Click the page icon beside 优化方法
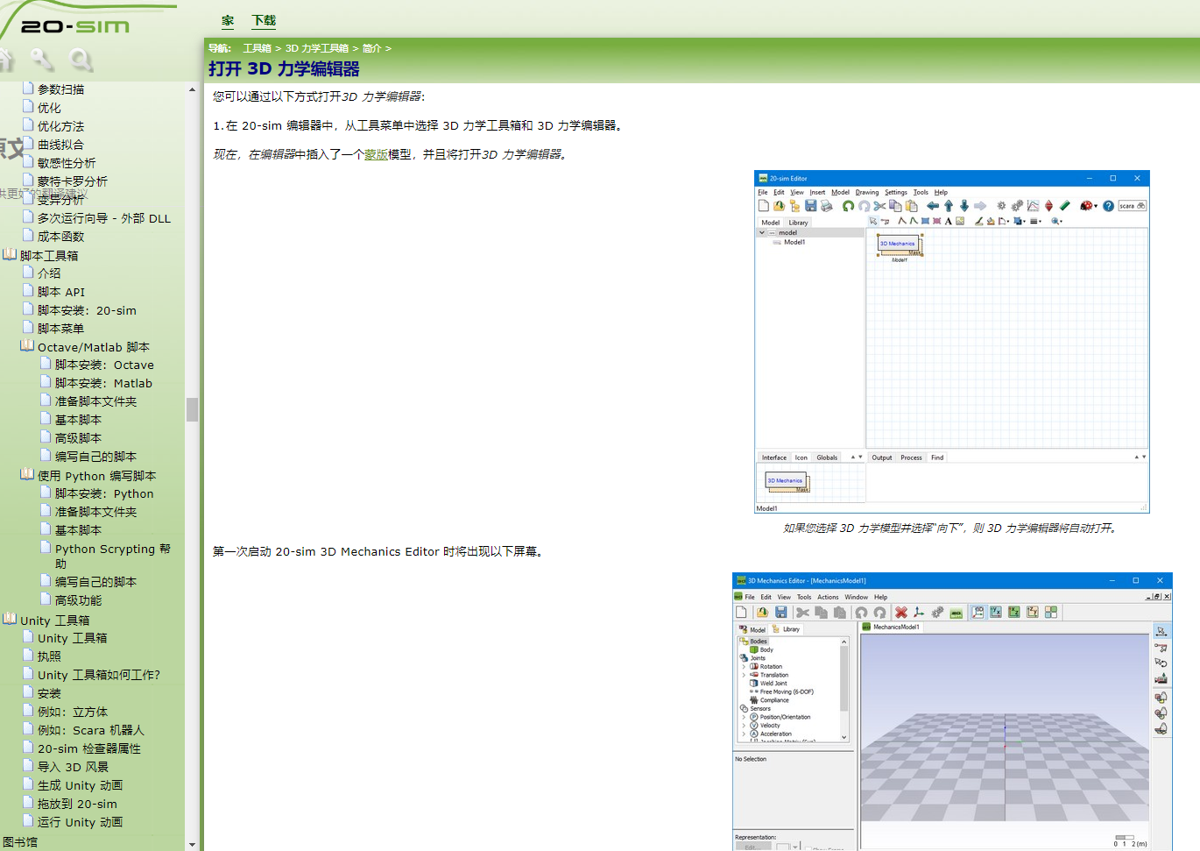The height and width of the screenshot is (851, 1200). click(x=28, y=125)
